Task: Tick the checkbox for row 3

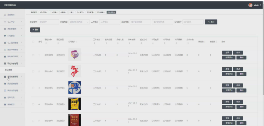Action: pyautogui.click(x=33, y=88)
